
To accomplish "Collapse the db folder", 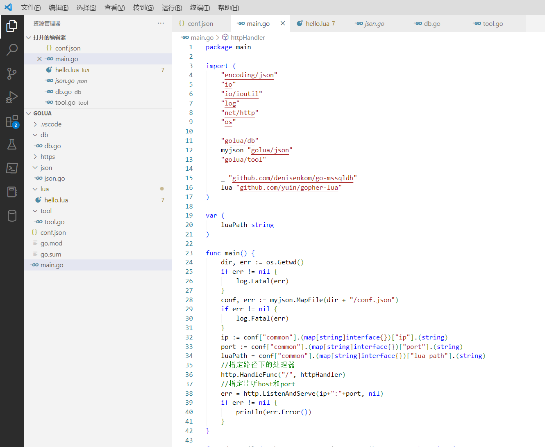I will [x=98, y=135].
